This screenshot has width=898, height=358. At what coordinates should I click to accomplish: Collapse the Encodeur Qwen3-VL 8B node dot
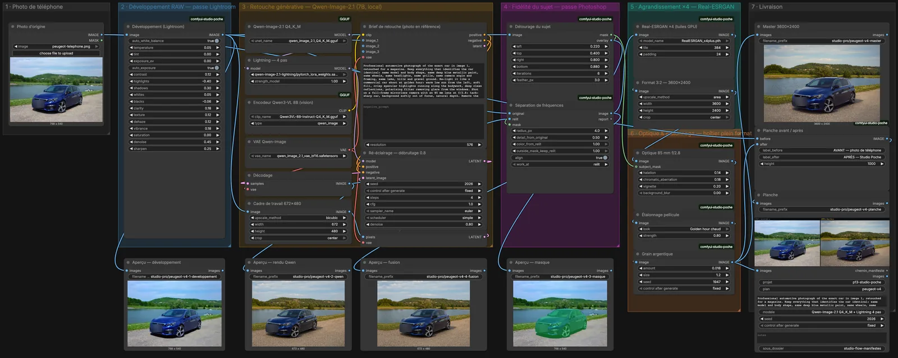(x=249, y=103)
